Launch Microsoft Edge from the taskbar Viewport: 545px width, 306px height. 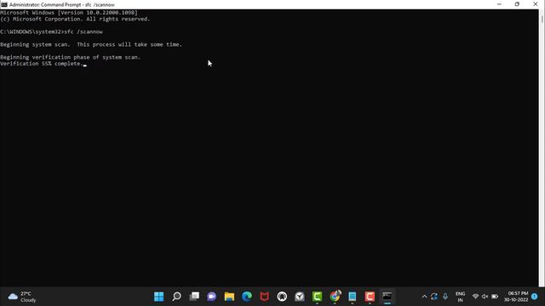point(247,297)
